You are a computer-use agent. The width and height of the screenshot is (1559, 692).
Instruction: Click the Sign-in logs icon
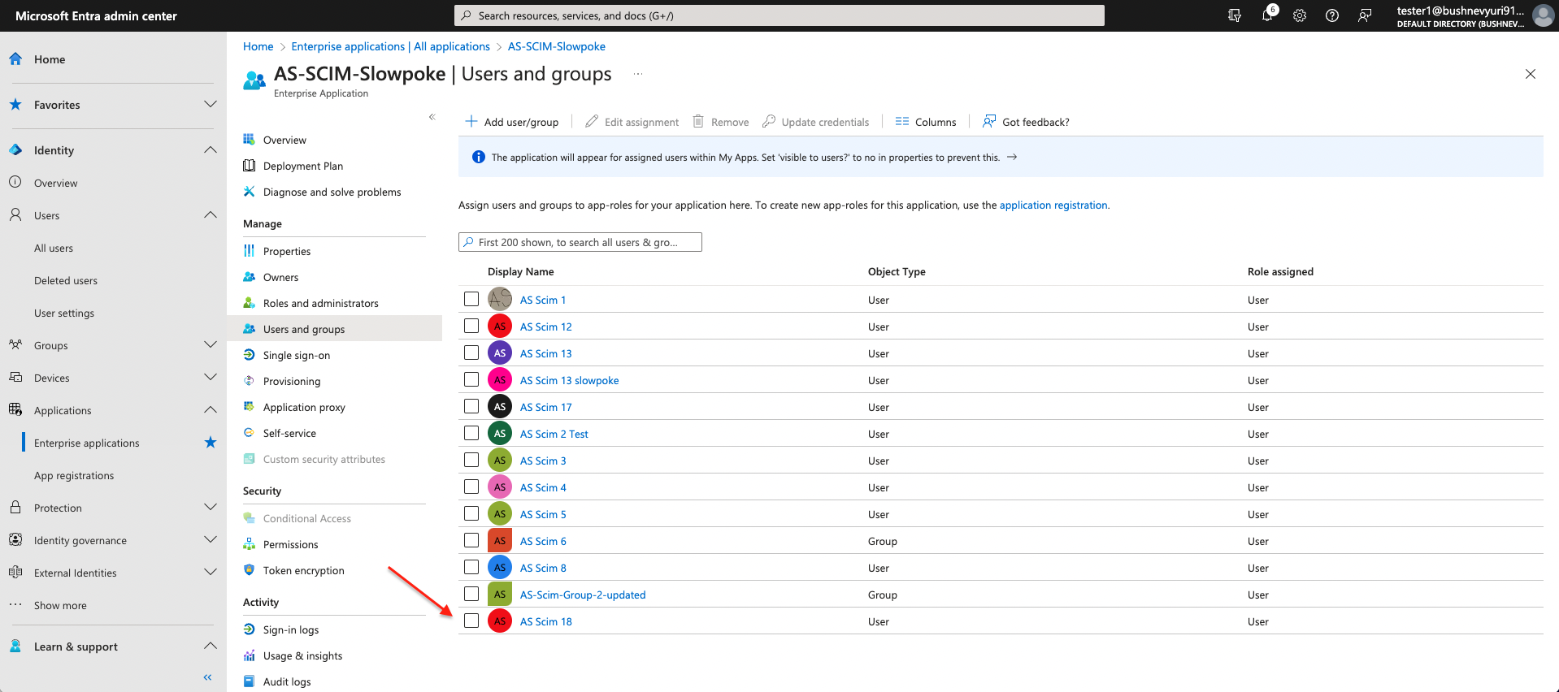(250, 629)
